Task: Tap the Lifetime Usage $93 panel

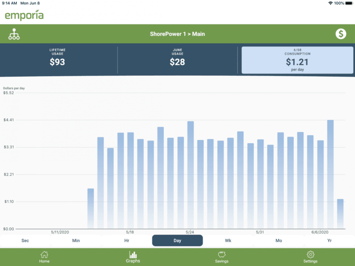Action: (57, 59)
